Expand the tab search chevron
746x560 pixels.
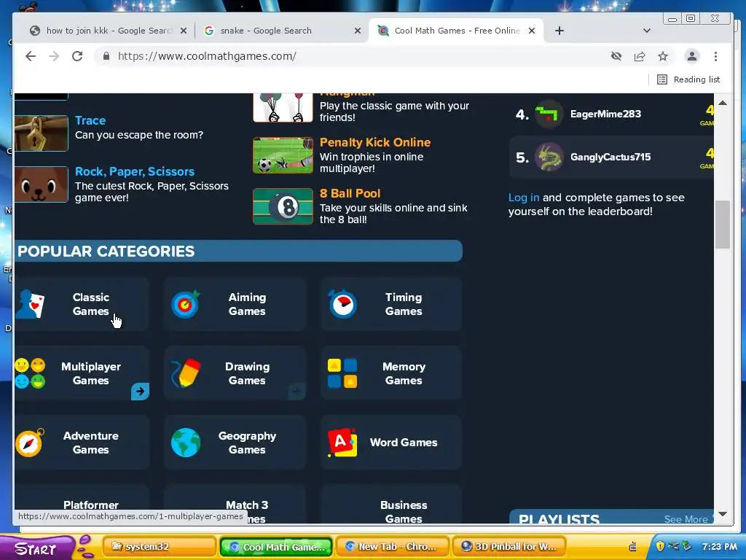point(647,31)
